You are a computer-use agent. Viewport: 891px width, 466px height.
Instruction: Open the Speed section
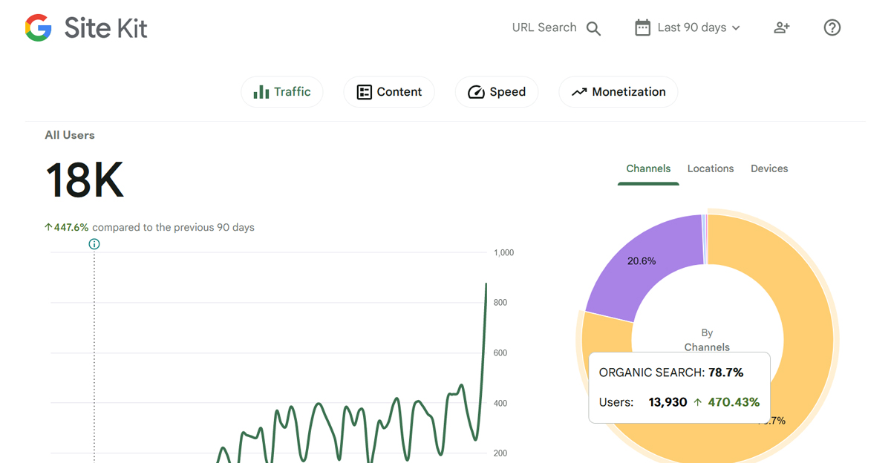[496, 91]
